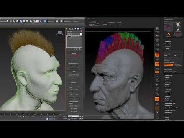Expand the Masking subpalette in ZBrush

click(x=167, y=84)
